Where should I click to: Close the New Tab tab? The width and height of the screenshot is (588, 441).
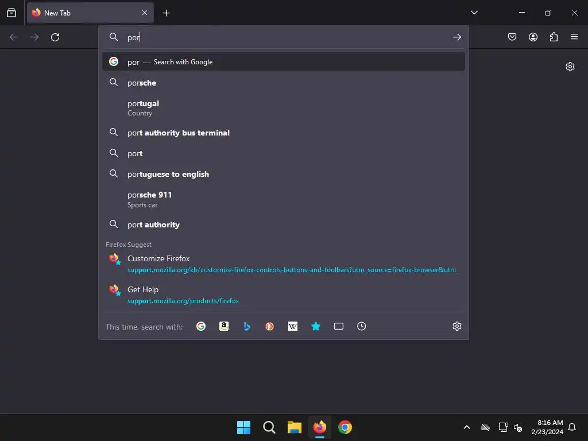coord(145,13)
